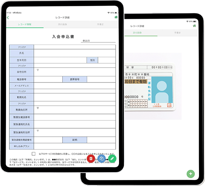Open the 手書き tab on front tablet
This screenshot has width=205, height=186.
(100, 24)
